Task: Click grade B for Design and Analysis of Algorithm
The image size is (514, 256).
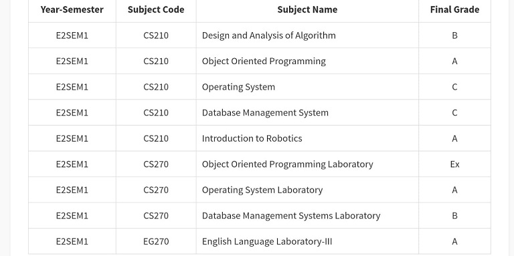Action: coord(454,35)
